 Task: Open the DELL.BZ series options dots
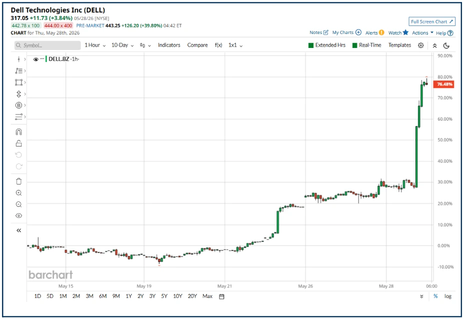[x=42, y=58]
